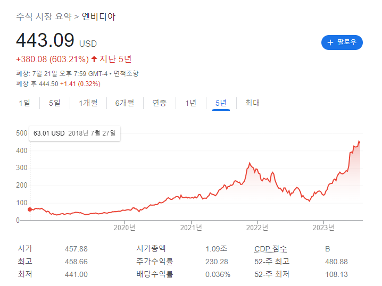
Task: Switch to the 최대 max range tab
Action: coord(252,103)
